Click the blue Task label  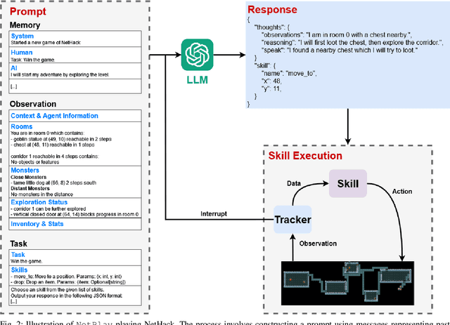click(18, 254)
